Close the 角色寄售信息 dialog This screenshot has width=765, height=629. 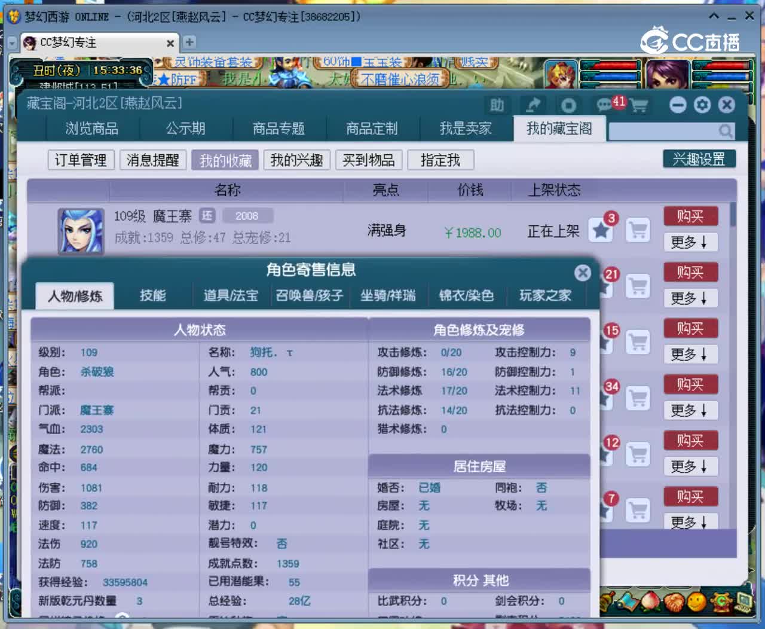coord(582,273)
